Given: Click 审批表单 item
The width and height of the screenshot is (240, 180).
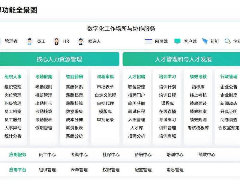Looking at the screenshot, I should pyautogui.click(x=105, y=87).
